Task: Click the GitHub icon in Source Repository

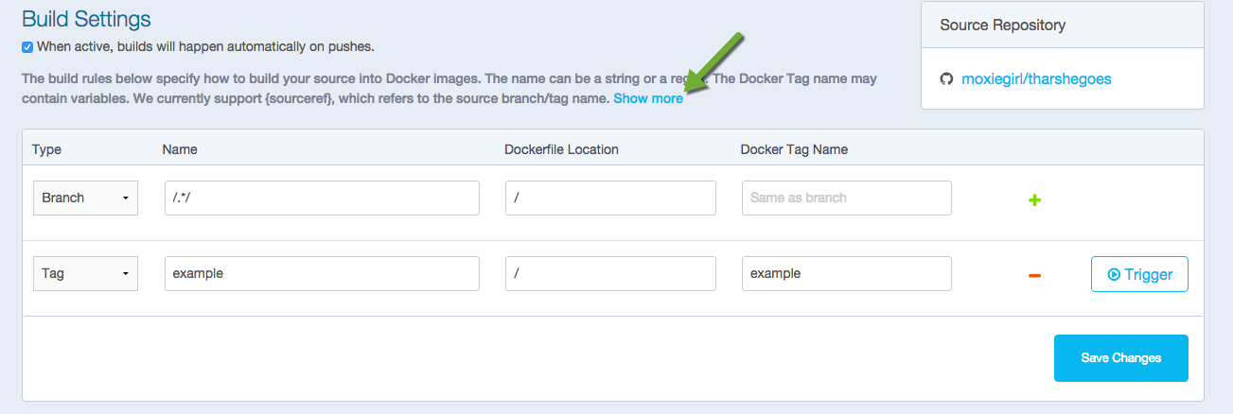Action: pos(946,79)
